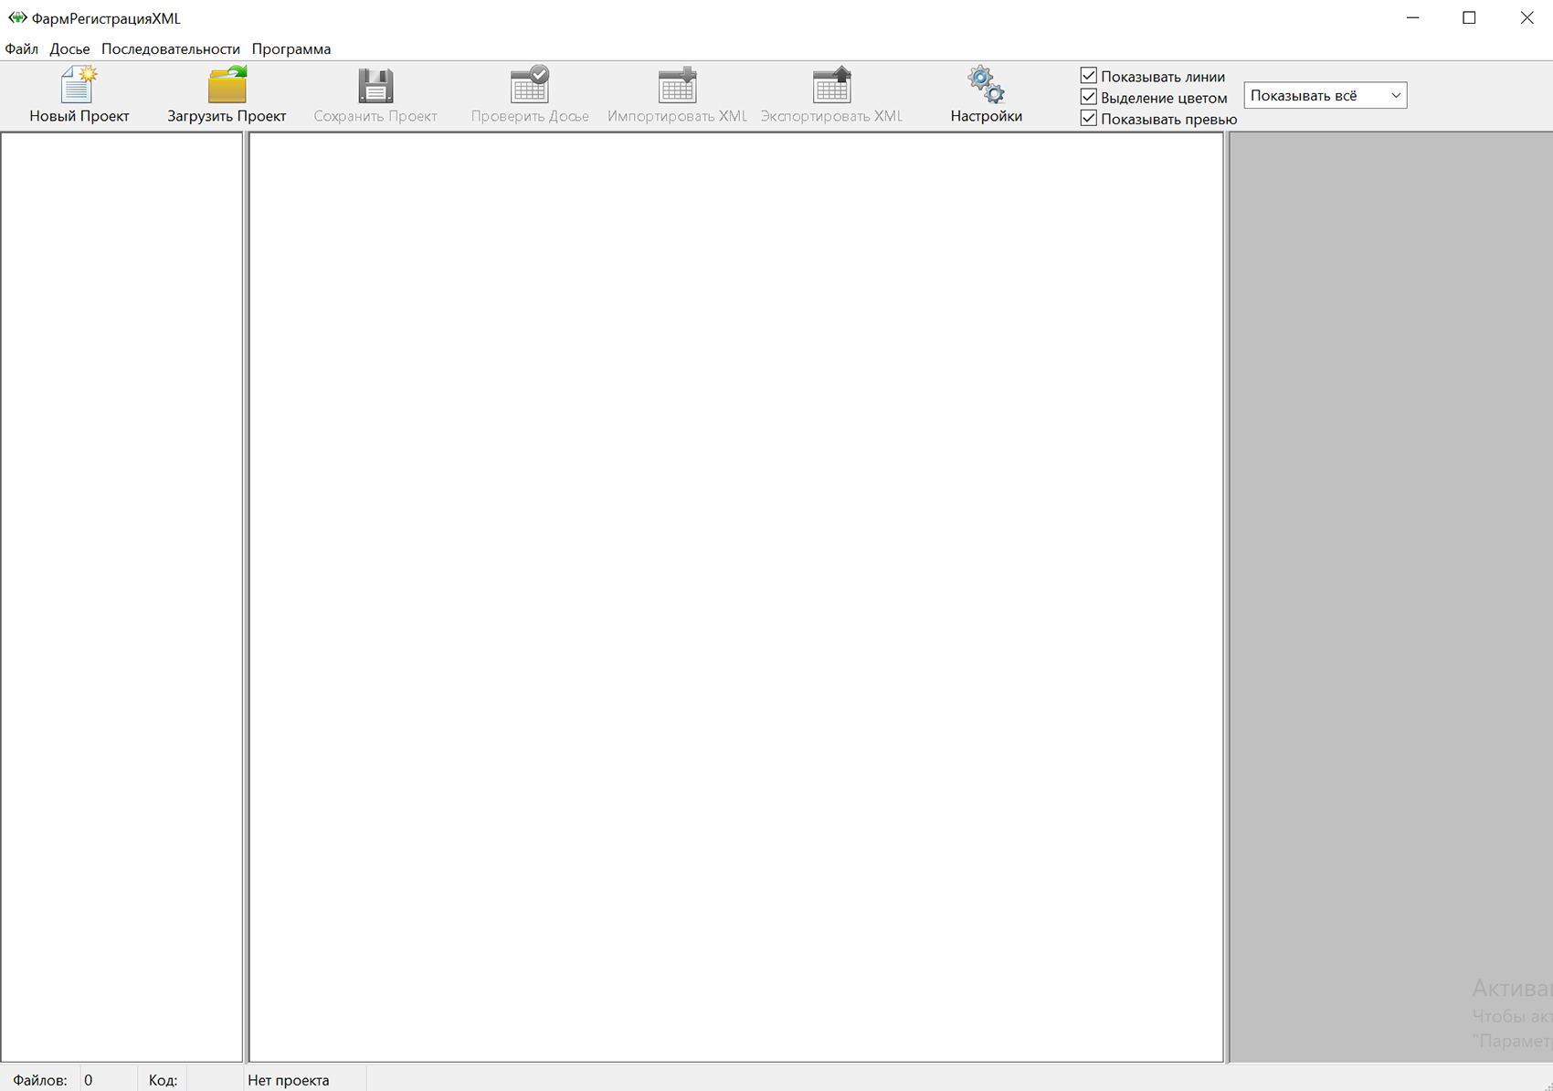The height and width of the screenshot is (1091, 1553).
Task: Click the gray preview panel on the right
Action: (x=1390, y=548)
